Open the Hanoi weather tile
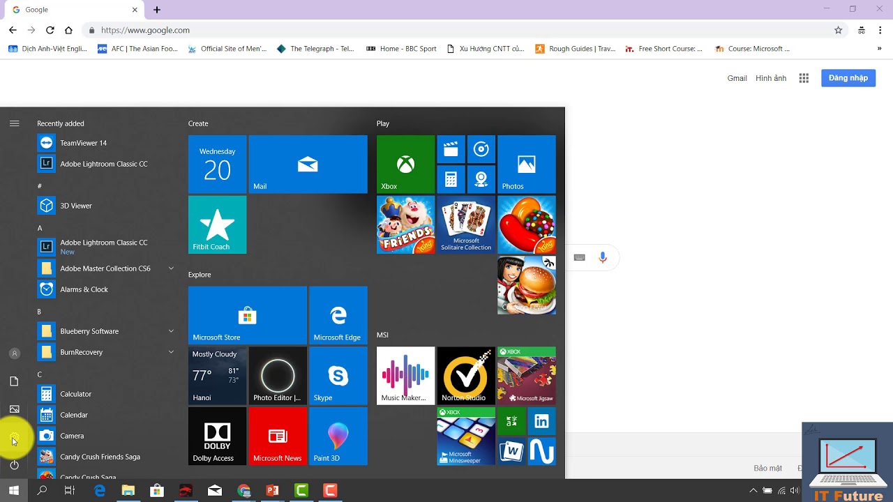 [x=217, y=376]
